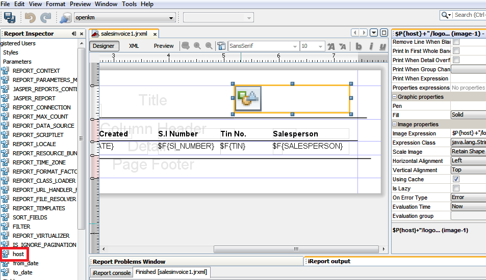This screenshot has width=486, height=280.
Task: Open the openkm datasource dropdown
Action: [171, 18]
